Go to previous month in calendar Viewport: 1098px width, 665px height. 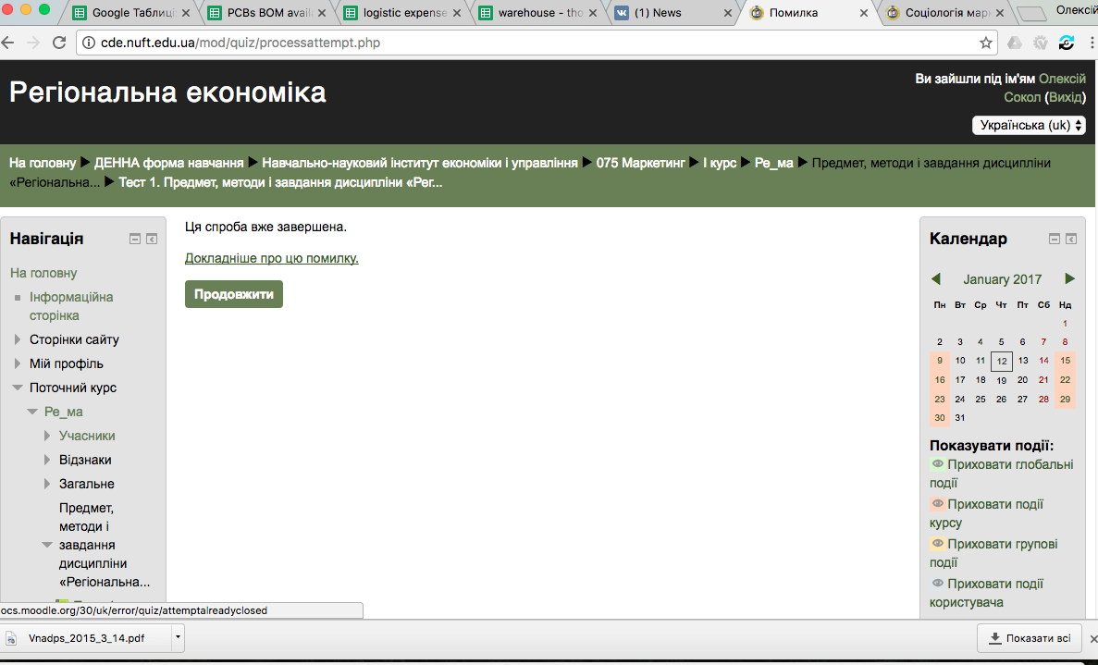point(935,279)
